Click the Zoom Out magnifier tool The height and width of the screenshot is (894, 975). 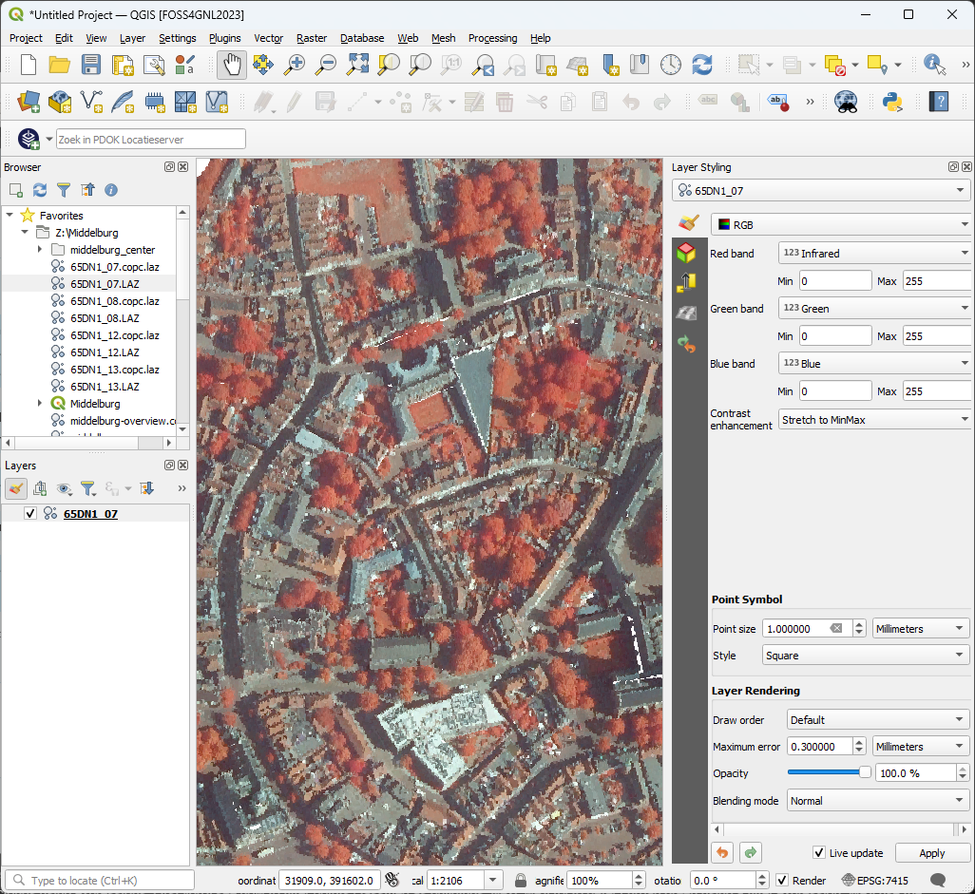[326, 65]
